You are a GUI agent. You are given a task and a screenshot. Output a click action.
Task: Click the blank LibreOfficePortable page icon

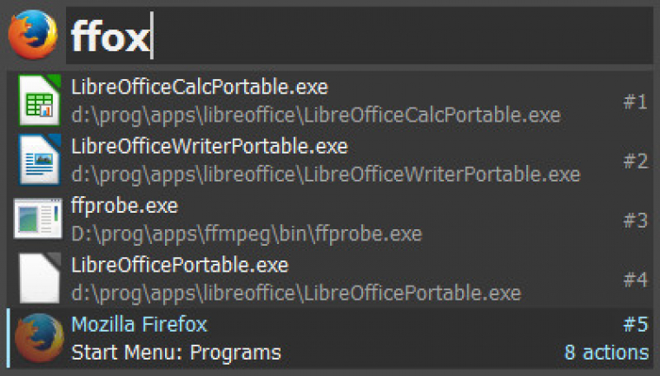[39, 279]
